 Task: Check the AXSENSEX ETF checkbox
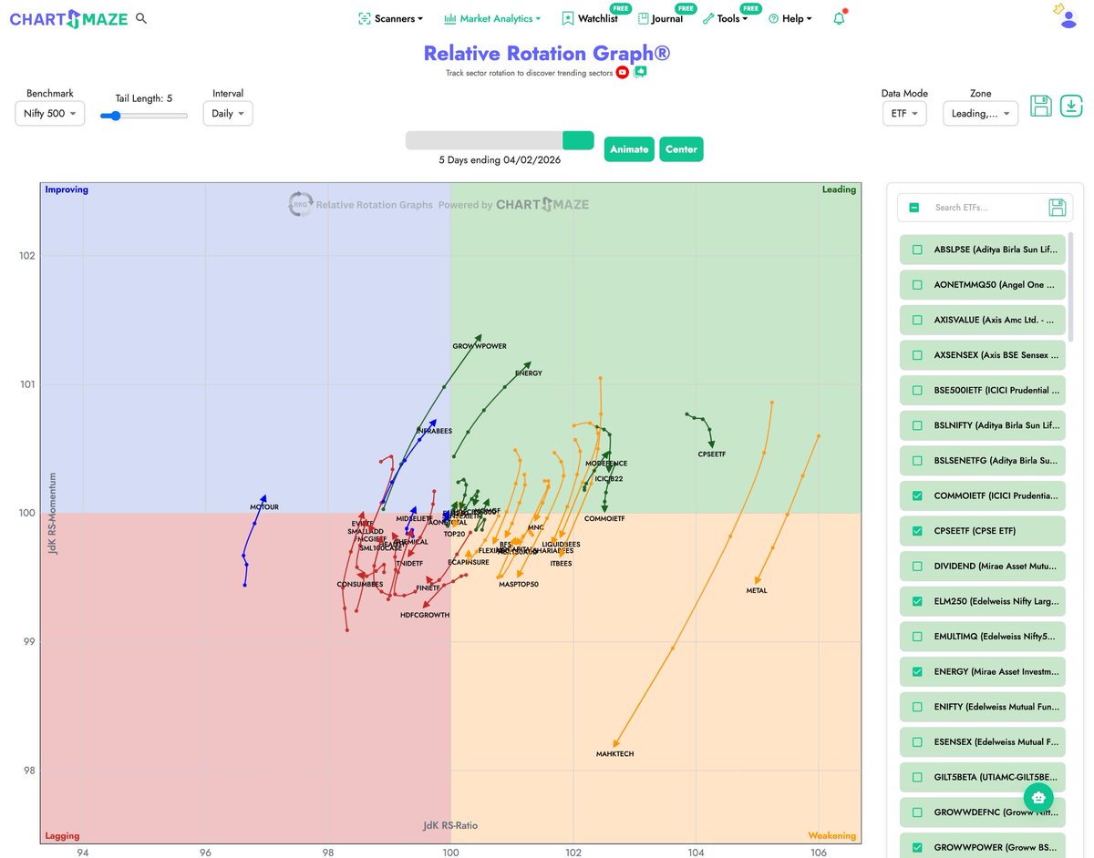pyautogui.click(x=917, y=355)
